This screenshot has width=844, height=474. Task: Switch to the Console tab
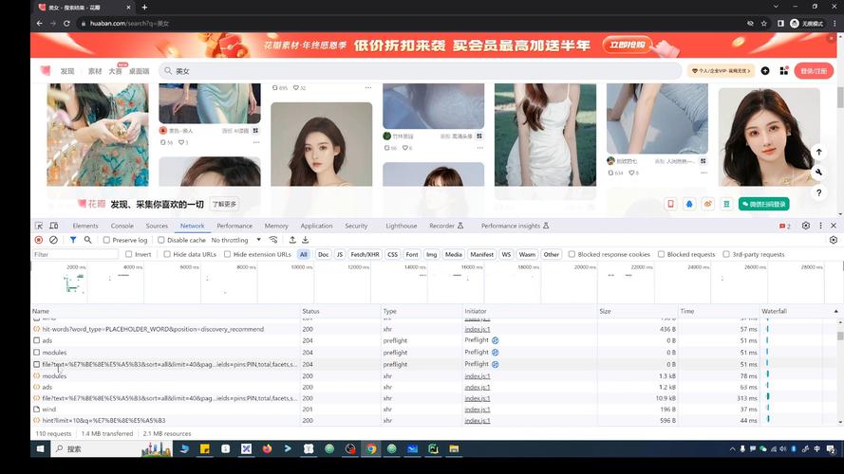122,226
